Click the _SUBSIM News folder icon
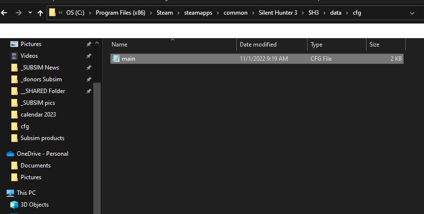424x214 pixels. coord(14,68)
